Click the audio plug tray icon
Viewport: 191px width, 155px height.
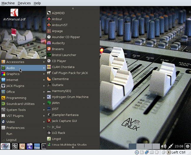tap(170, 146)
